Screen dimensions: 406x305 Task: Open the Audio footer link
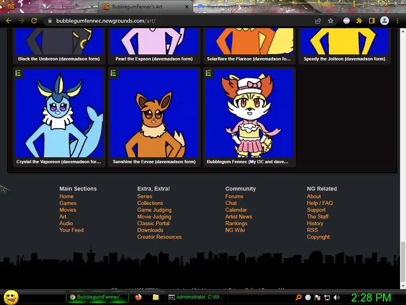(66, 223)
